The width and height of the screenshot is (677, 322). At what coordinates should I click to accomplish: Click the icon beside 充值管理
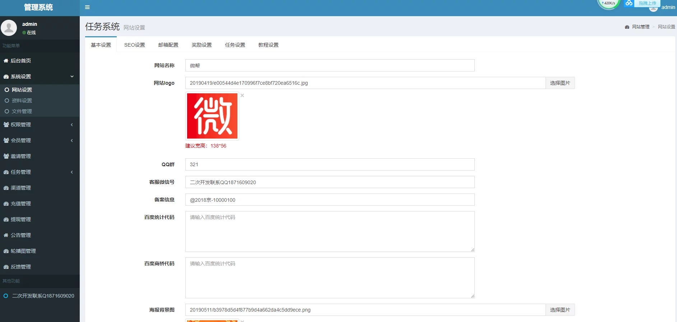tap(6, 204)
